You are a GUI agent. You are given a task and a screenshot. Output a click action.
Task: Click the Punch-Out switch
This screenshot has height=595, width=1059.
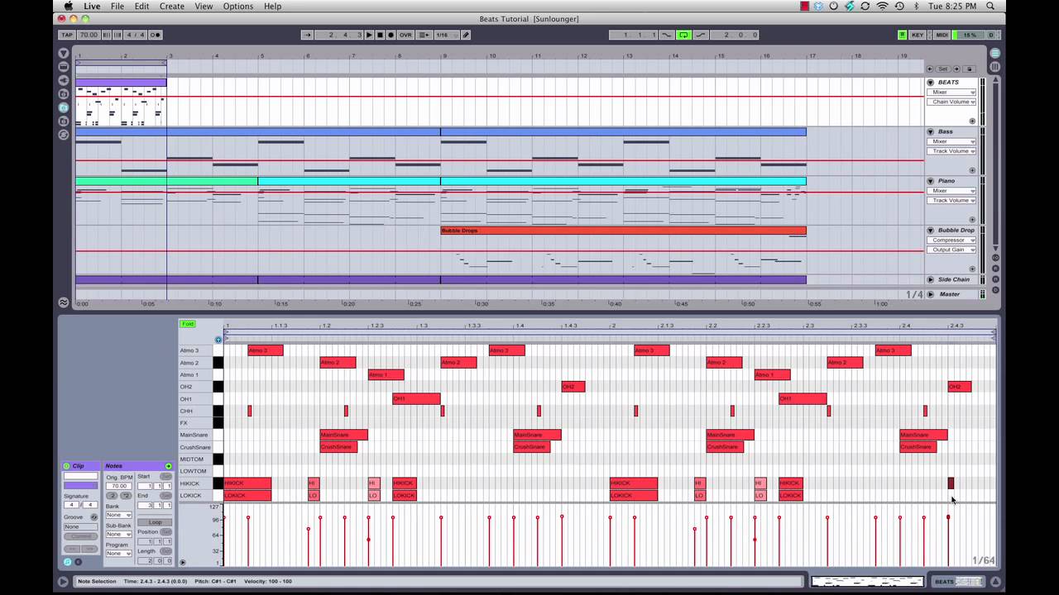[x=701, y=35]
